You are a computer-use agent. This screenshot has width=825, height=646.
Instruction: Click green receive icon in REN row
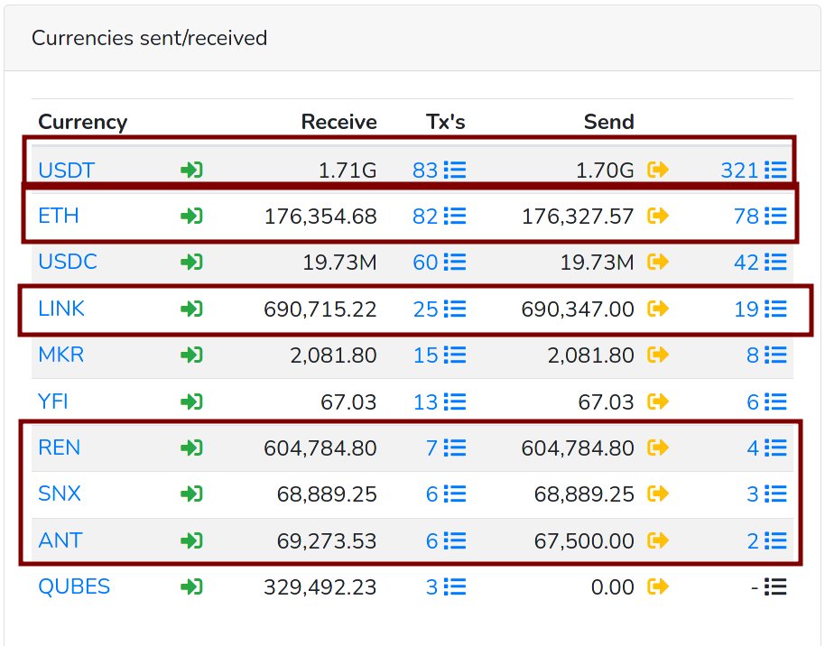(191, 448)
